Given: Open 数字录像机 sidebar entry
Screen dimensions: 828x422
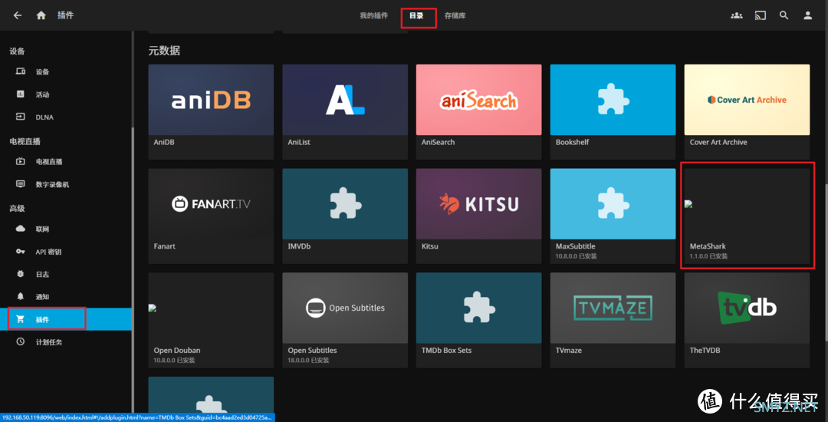Looking at the screenshot, I should tap(65, 184).
